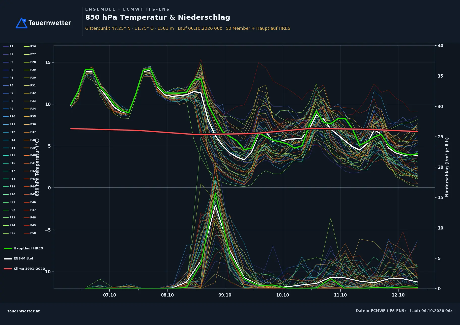Click the Tauernwetter brand name text
The image size is (460, 325).
49,23
